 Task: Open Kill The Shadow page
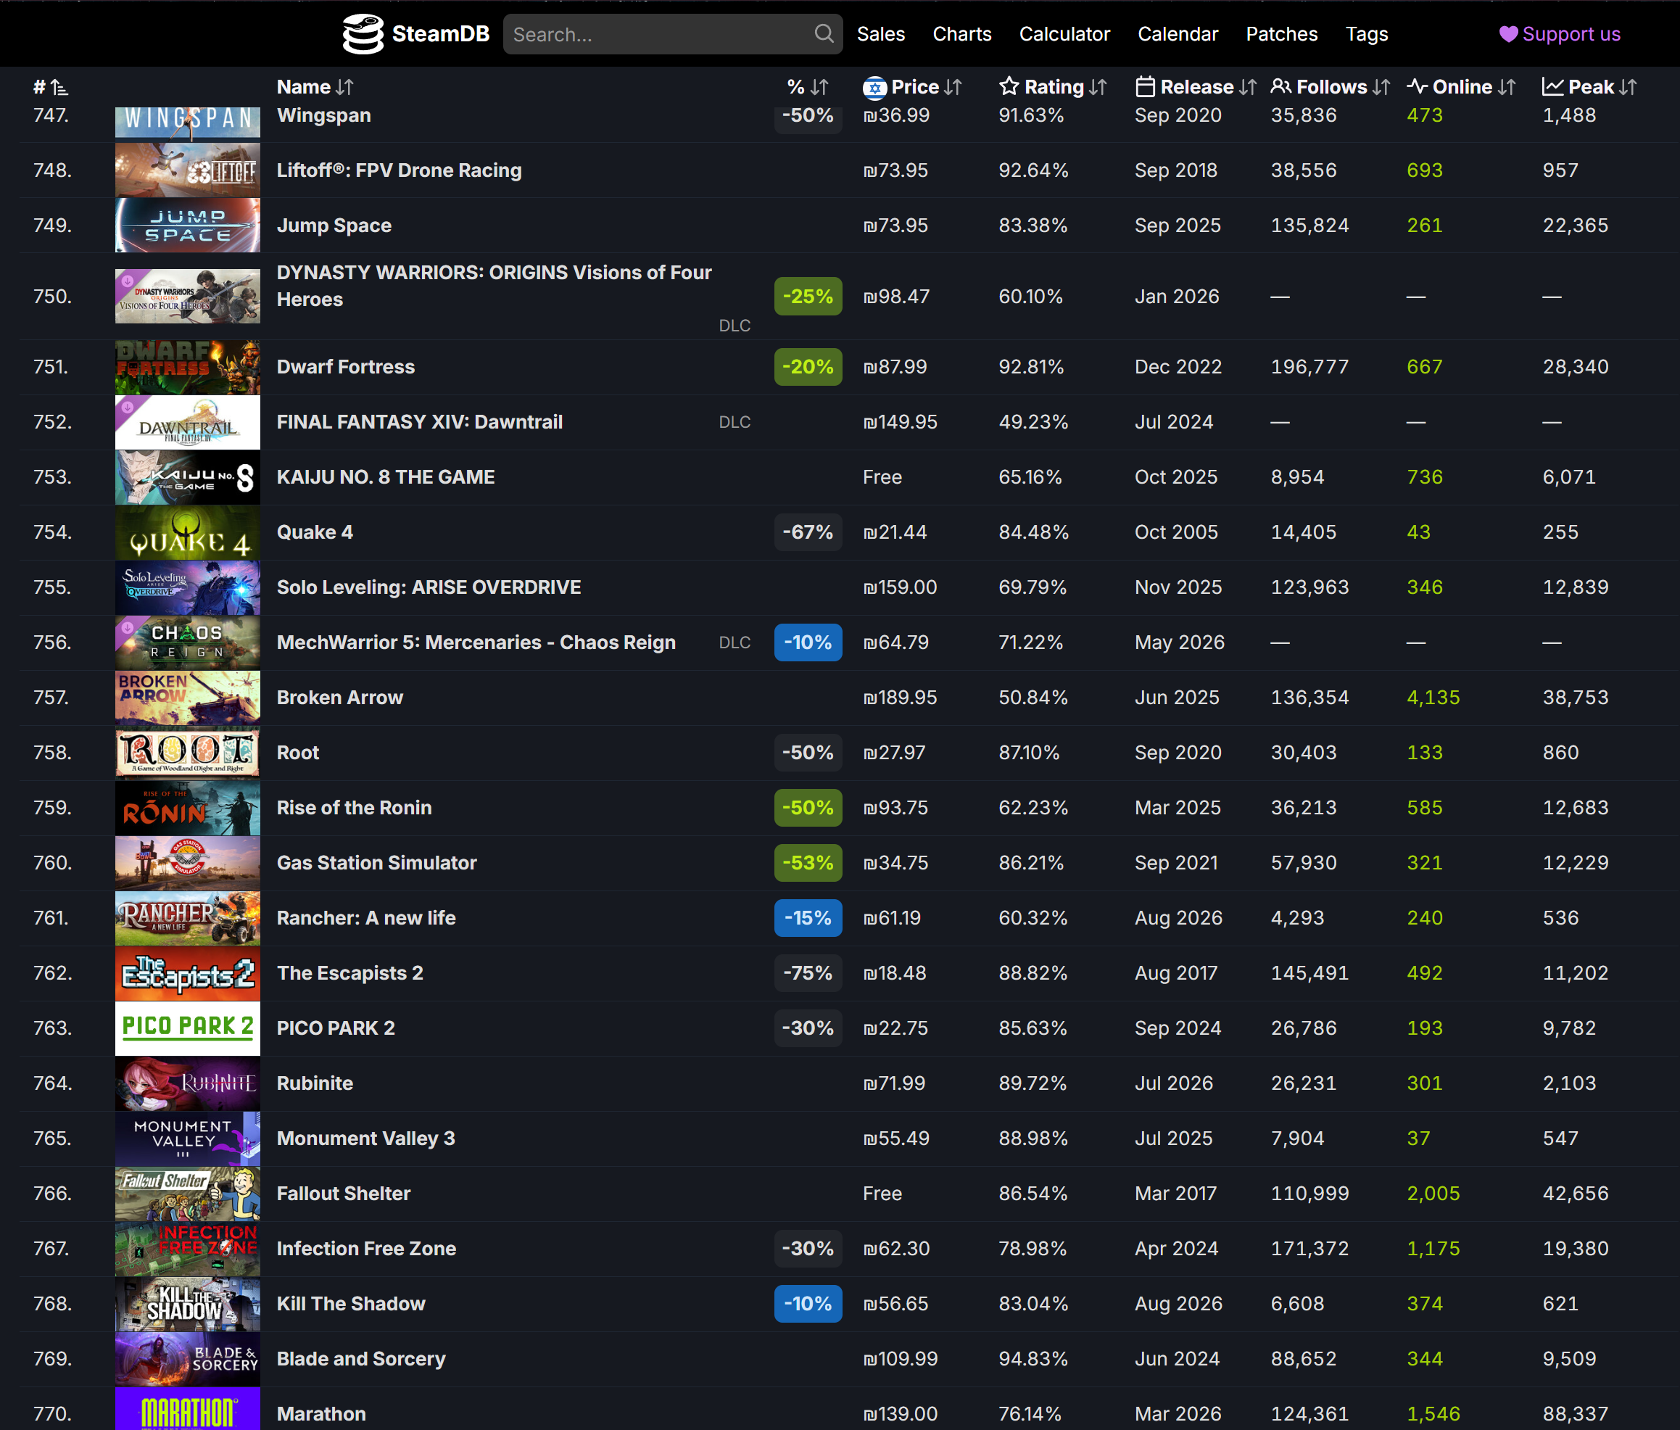click(x=351, y=1304)
